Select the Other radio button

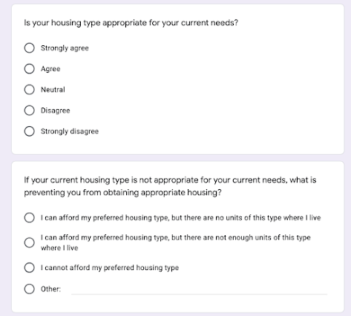29,289
